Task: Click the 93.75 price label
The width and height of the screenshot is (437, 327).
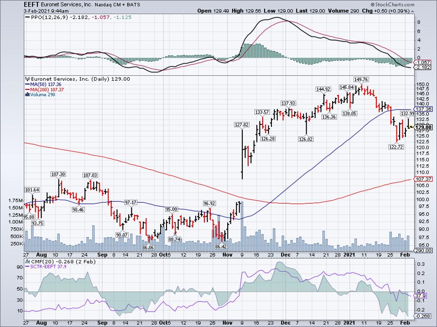Action: pyautogui.click(x=37, y=223)
